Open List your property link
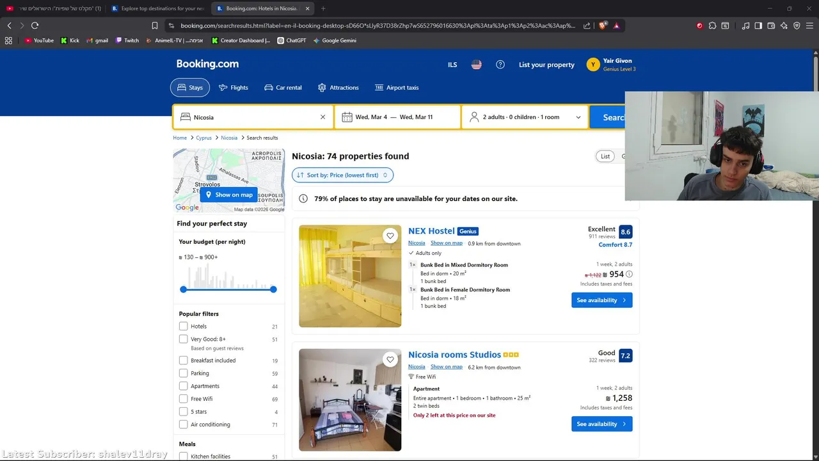This screenshot has width=819, height=461. [546, 65]
